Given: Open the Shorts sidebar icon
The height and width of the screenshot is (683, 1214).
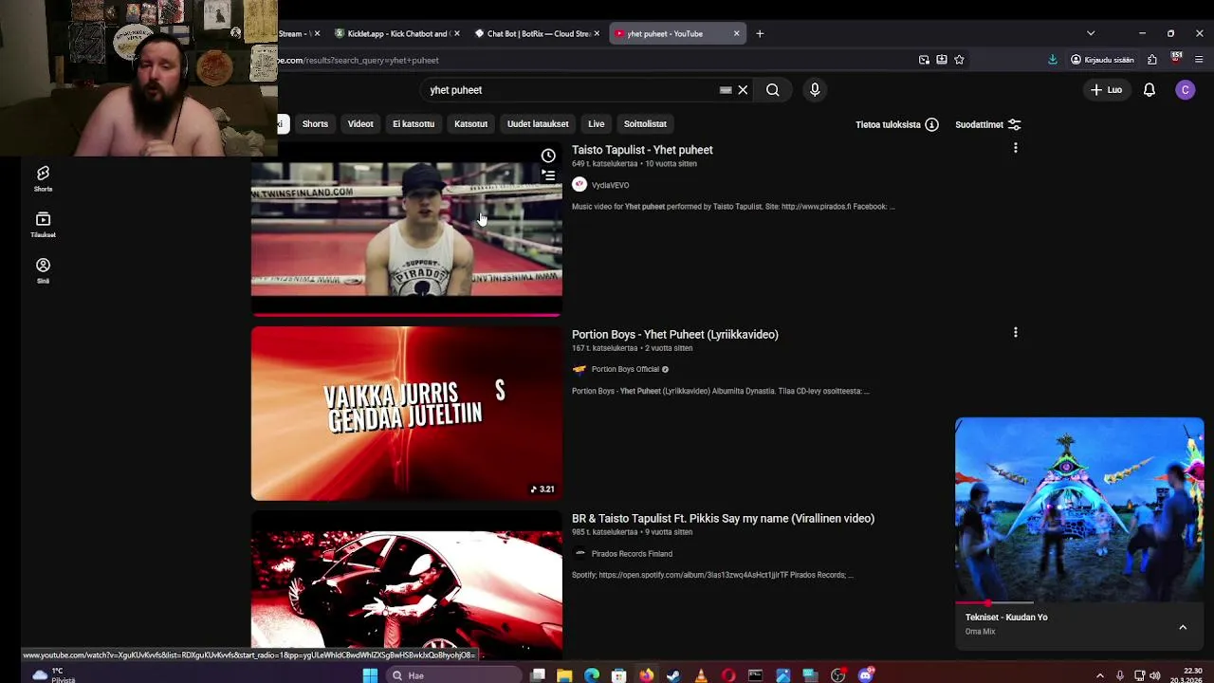Looking at the screenshot, I should coord(43,177).
